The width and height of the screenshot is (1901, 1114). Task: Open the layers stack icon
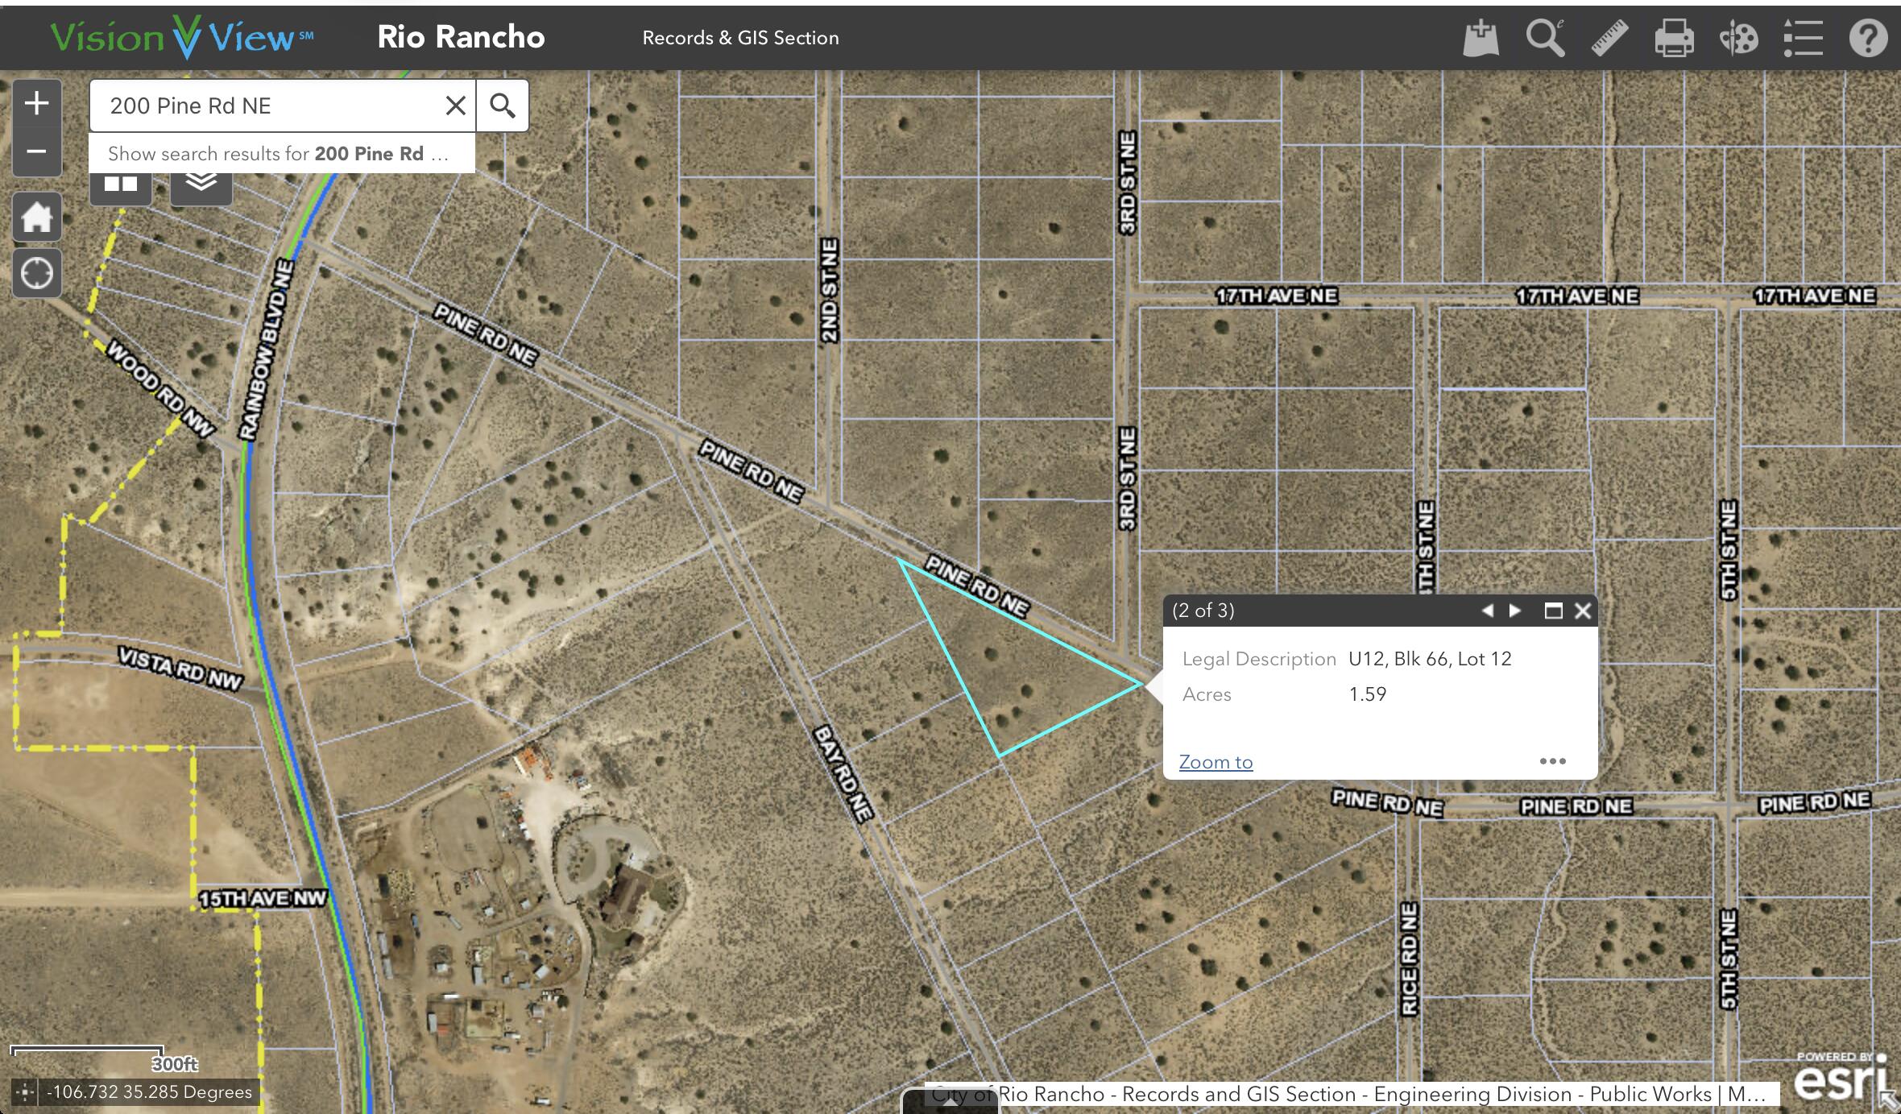click(x=201, y=184)
